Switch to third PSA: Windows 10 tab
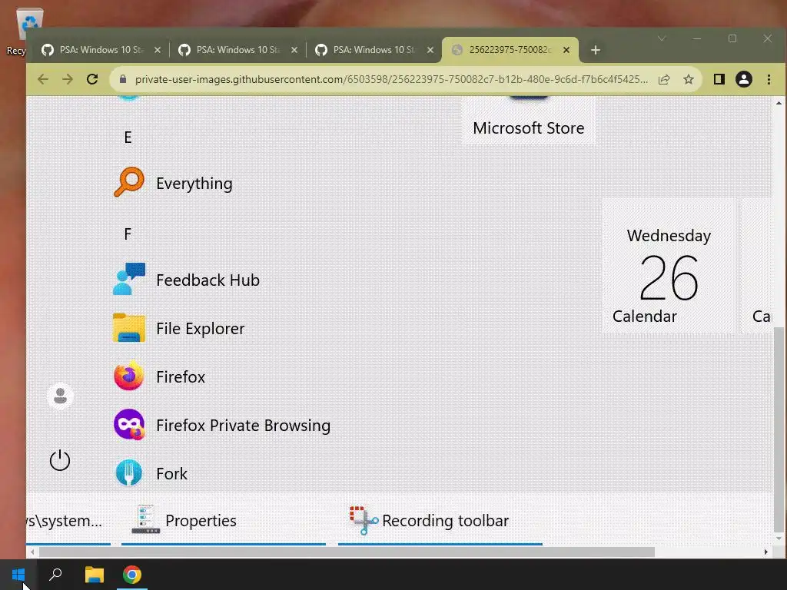This screenshot has width=787, height=590. click(x=374, y=50)
